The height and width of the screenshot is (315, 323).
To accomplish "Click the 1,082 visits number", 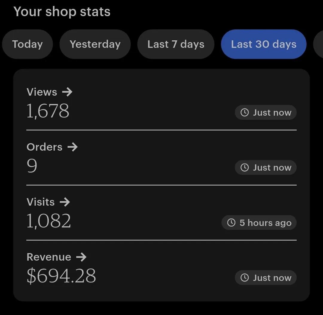I will 49,221.
